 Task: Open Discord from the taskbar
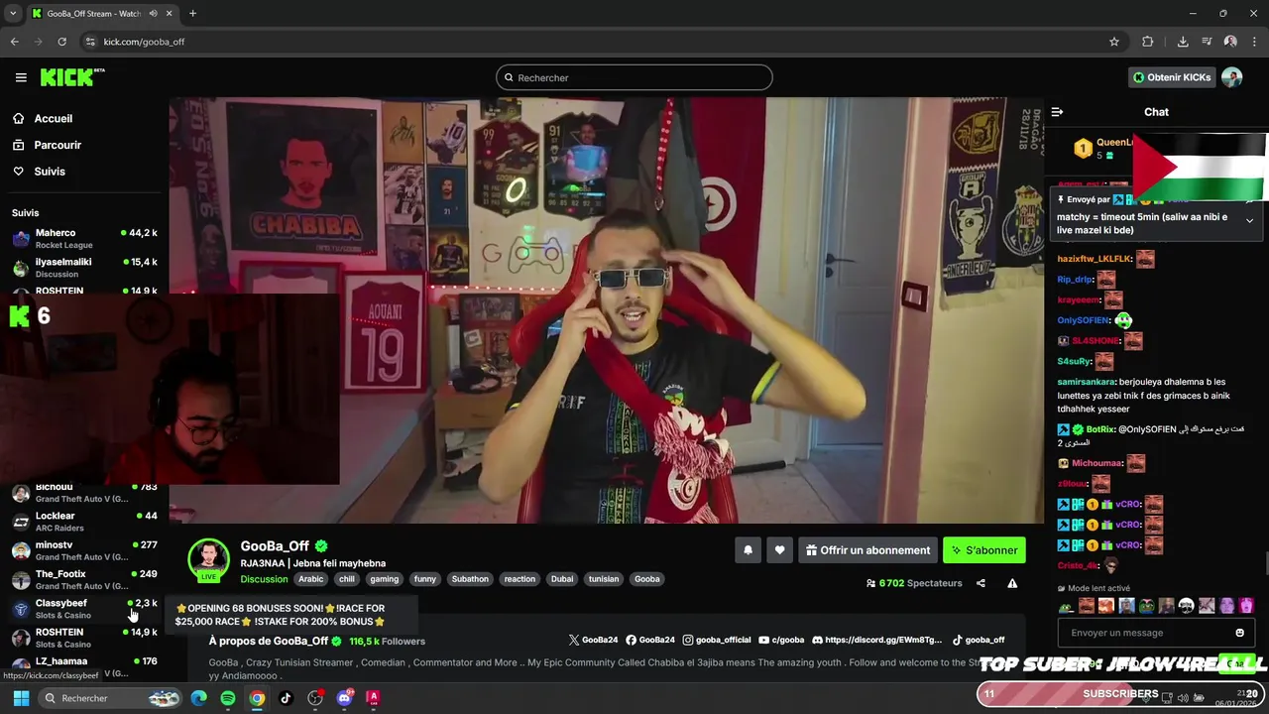click(x=344, y=698)
